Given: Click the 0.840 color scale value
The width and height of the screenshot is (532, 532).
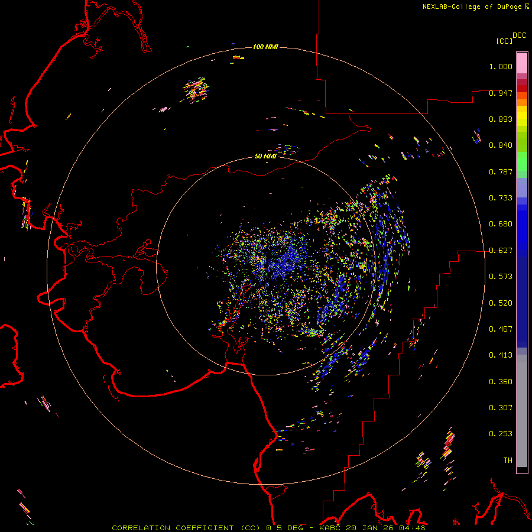Looking at the screenshot, I should [x=501, y=145].
